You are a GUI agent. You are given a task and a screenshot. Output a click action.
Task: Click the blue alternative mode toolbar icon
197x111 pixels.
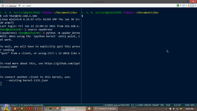coord(183,6)
